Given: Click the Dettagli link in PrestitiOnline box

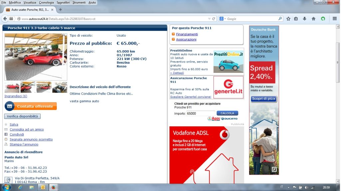Looking at the screenshot, I should coord(177,73).
